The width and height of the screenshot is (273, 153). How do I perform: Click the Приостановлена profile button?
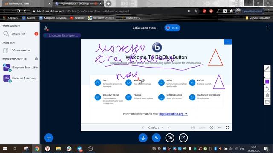(250, 11)
